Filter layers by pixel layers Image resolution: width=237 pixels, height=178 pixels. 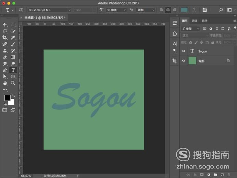(x=205, y=28)
